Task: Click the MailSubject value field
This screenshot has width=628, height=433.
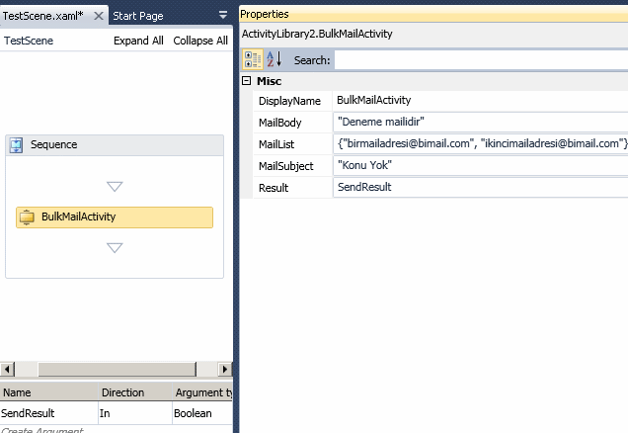Action: tap(480, 165)
